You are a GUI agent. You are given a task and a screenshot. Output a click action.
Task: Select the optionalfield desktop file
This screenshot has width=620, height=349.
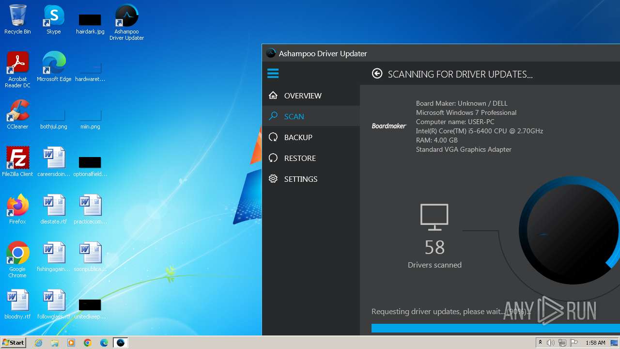(x=90, y=166)
